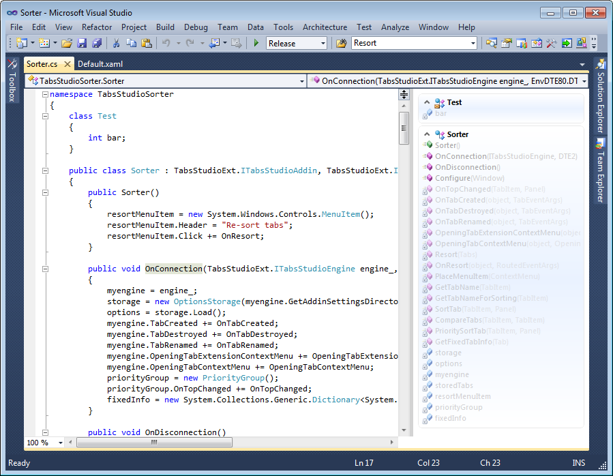
Task: Collapse the namespace TabsStudioSorter outline block
Action: (x=45, y=94)
